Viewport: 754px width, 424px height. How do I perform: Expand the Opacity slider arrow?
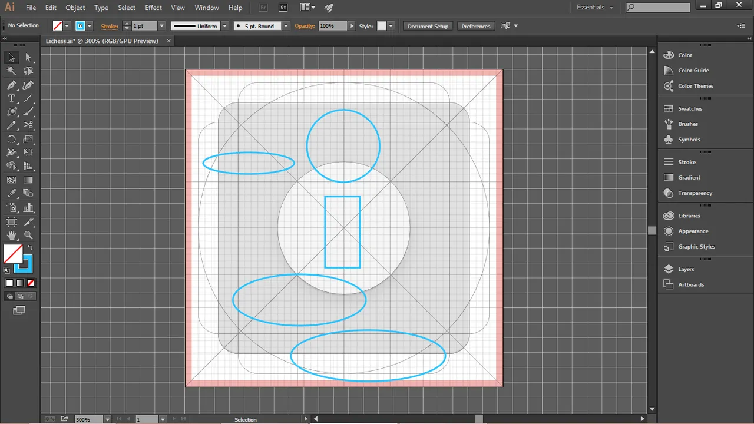tap(352, 26)
